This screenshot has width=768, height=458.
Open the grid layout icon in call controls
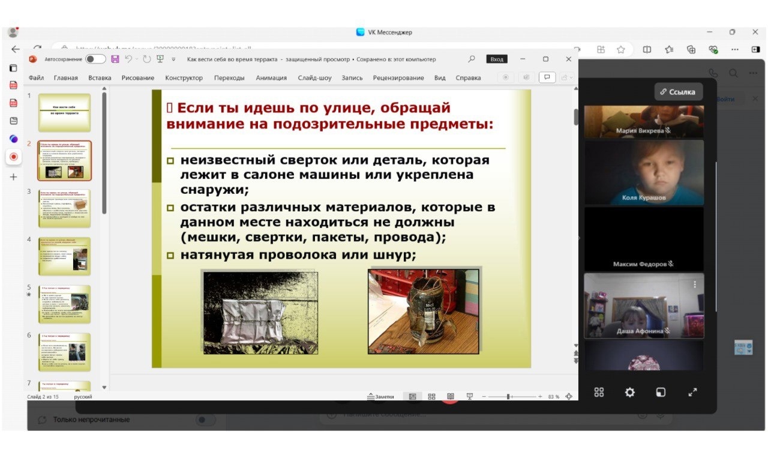coord(599,392)
